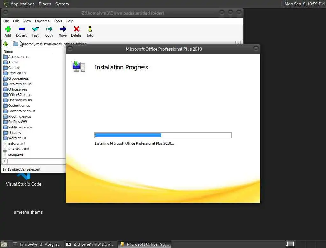Click the Office installer window menu button
The height and width of the screenshot is (248, 326).
[x=70, y=49]
